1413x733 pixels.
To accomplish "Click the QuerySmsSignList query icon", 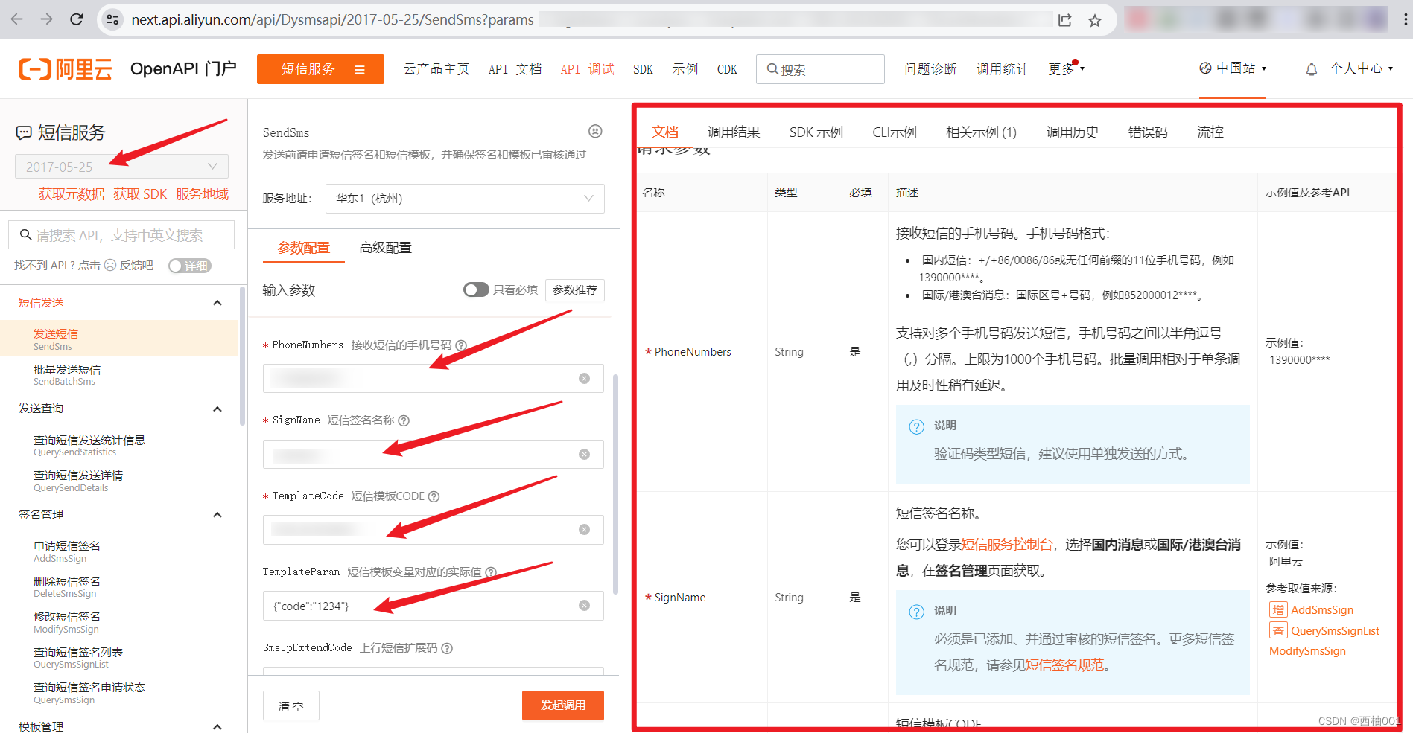I will point(1278,631).
